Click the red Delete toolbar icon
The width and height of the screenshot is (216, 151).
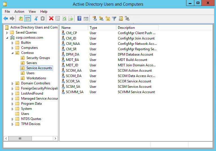point(51,19)
